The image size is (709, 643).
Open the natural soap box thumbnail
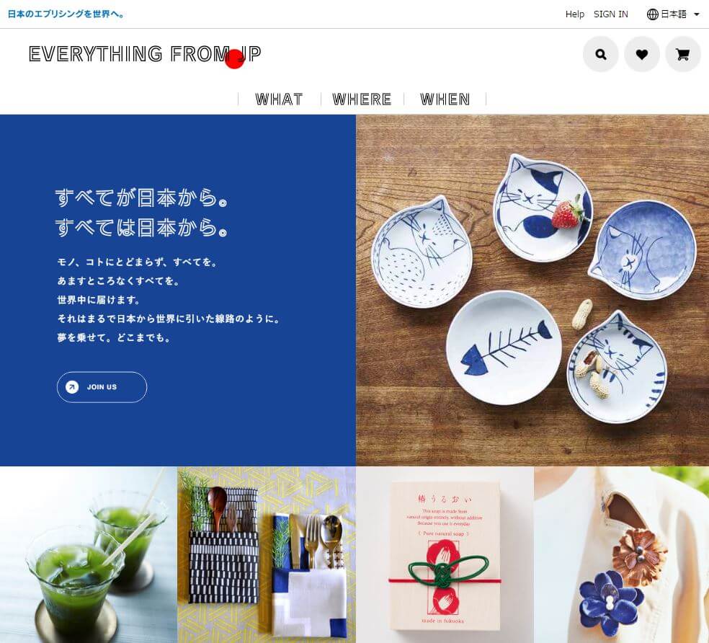coord(445,555)
